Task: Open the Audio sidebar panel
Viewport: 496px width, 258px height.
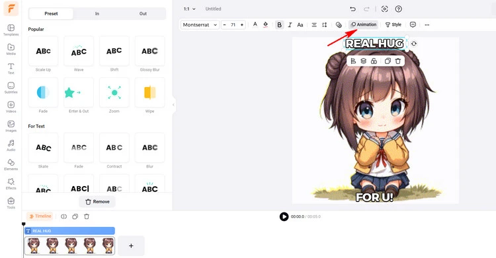Action: [11, 146]
